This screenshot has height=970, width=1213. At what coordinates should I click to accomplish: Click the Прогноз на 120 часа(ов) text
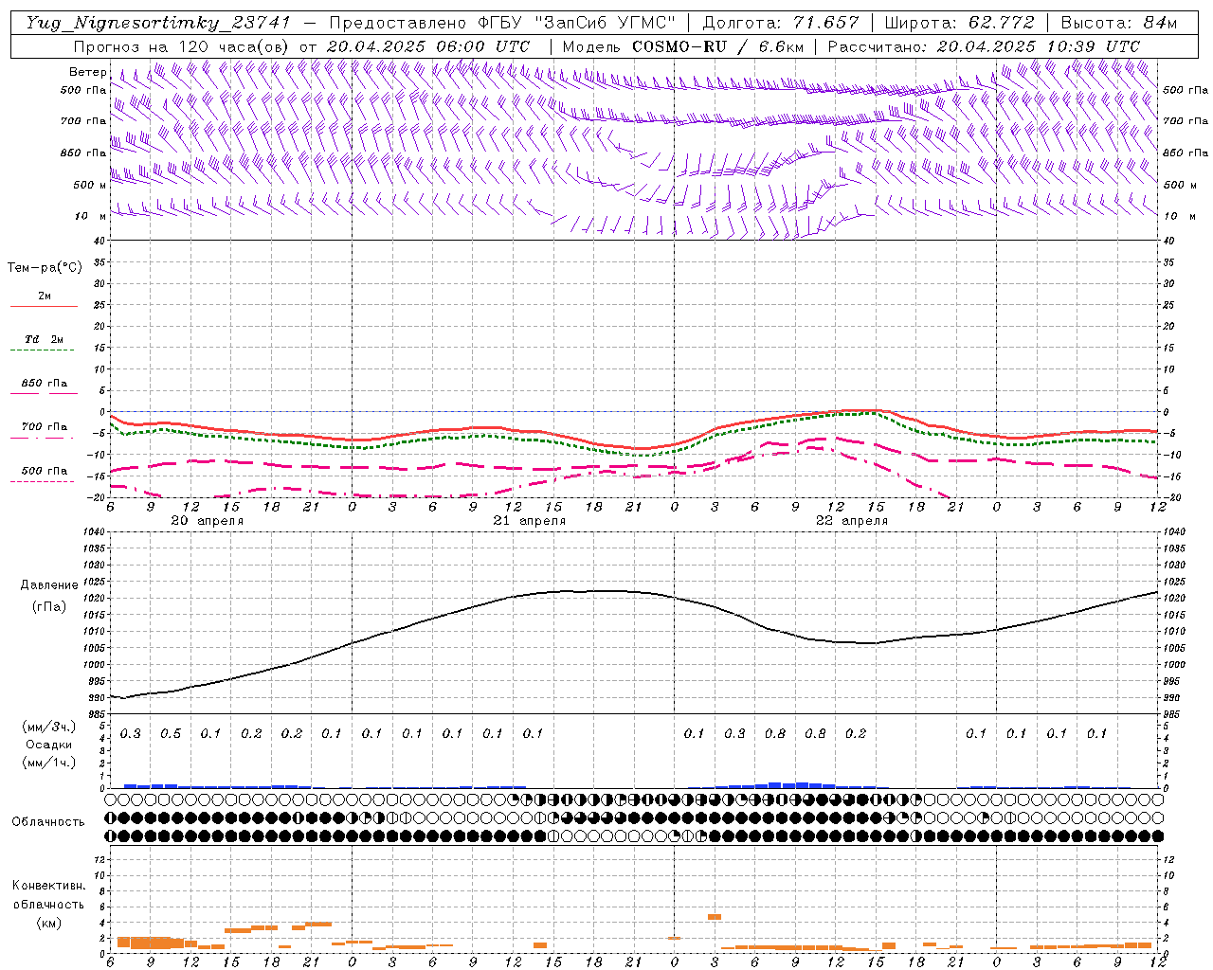click(183, 46)
